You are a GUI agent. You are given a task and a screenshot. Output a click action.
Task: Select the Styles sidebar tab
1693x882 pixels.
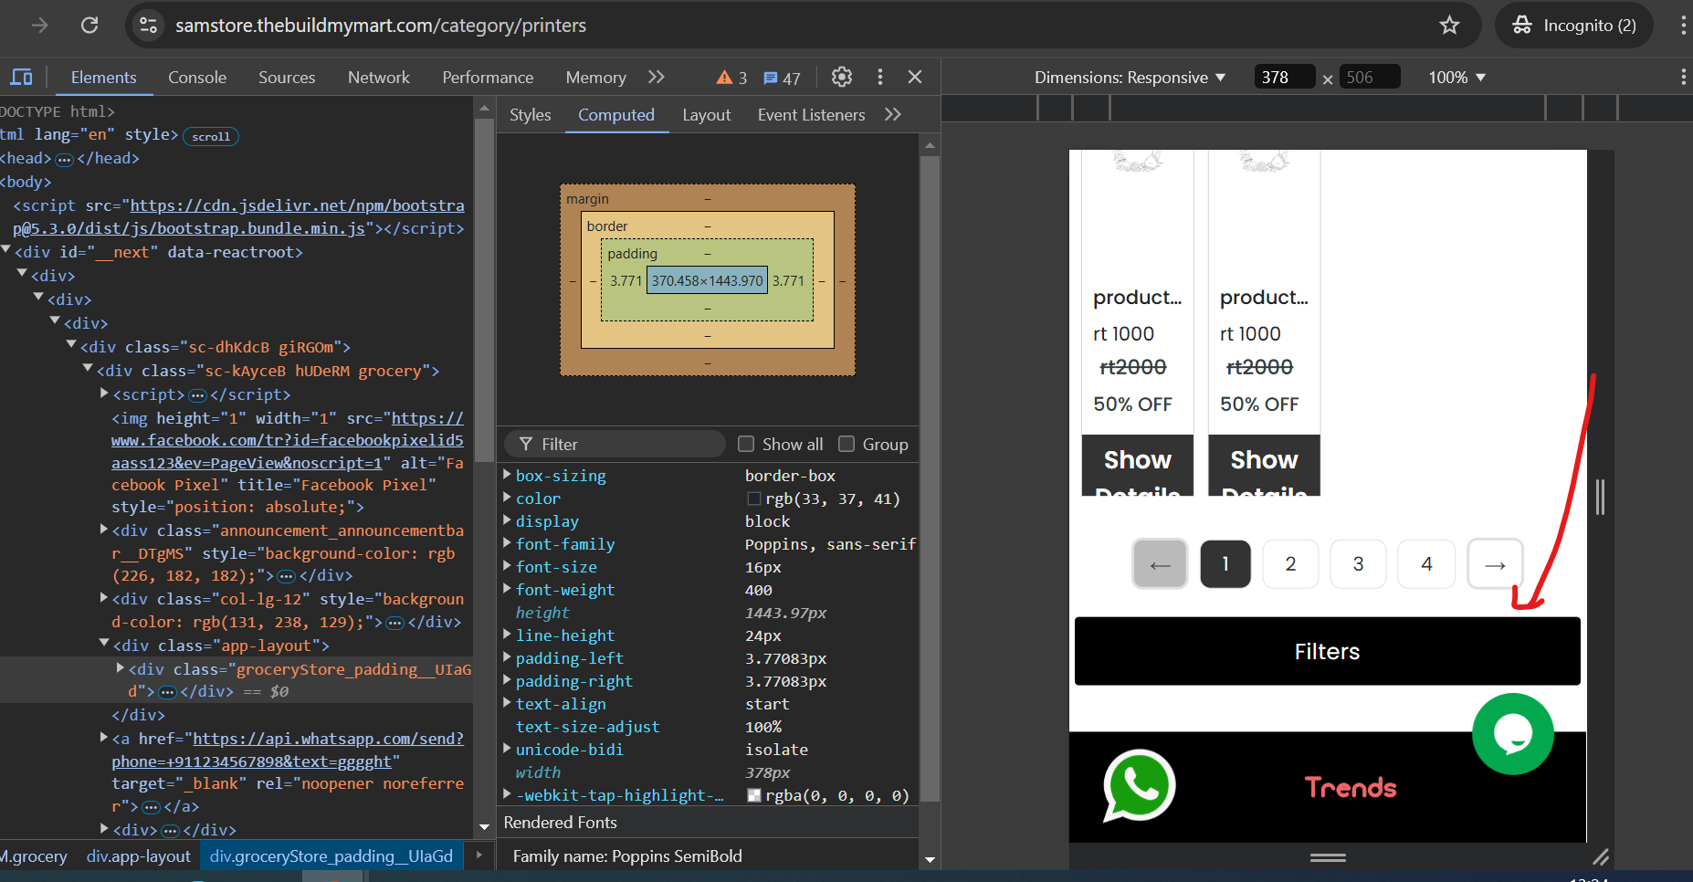coord(531,115)
